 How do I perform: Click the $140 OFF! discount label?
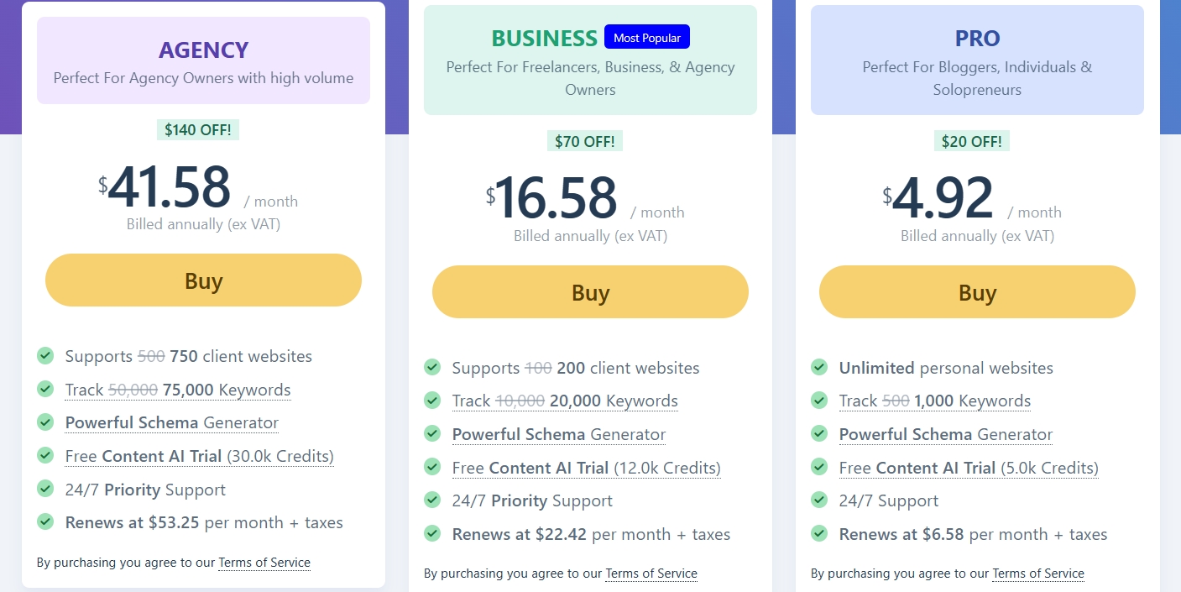tap(198, 130)
